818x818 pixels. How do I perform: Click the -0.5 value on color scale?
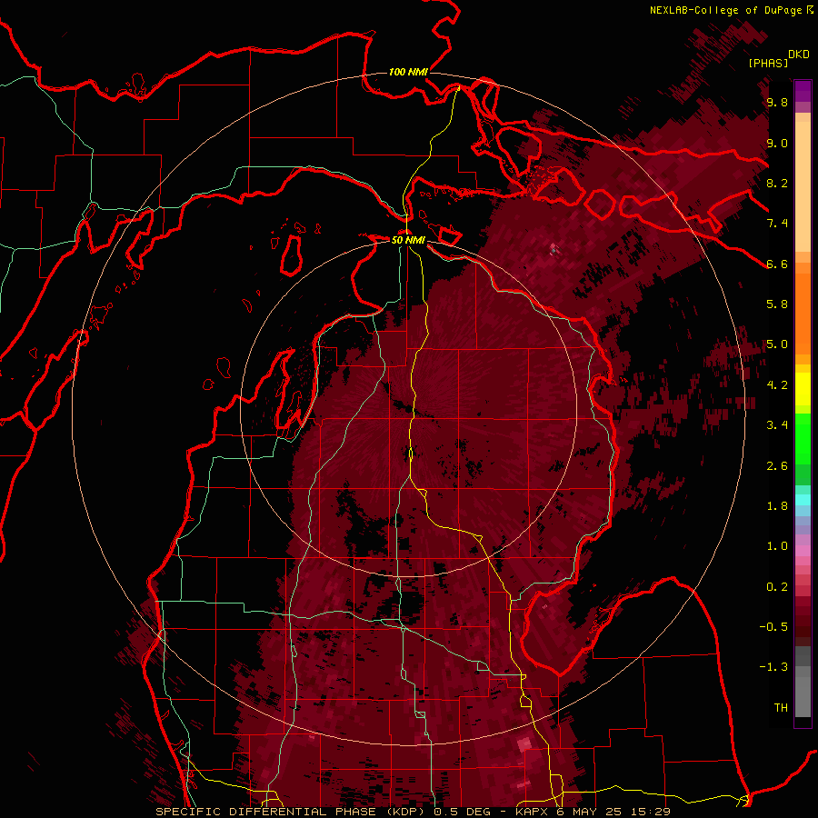pos(773,626)
